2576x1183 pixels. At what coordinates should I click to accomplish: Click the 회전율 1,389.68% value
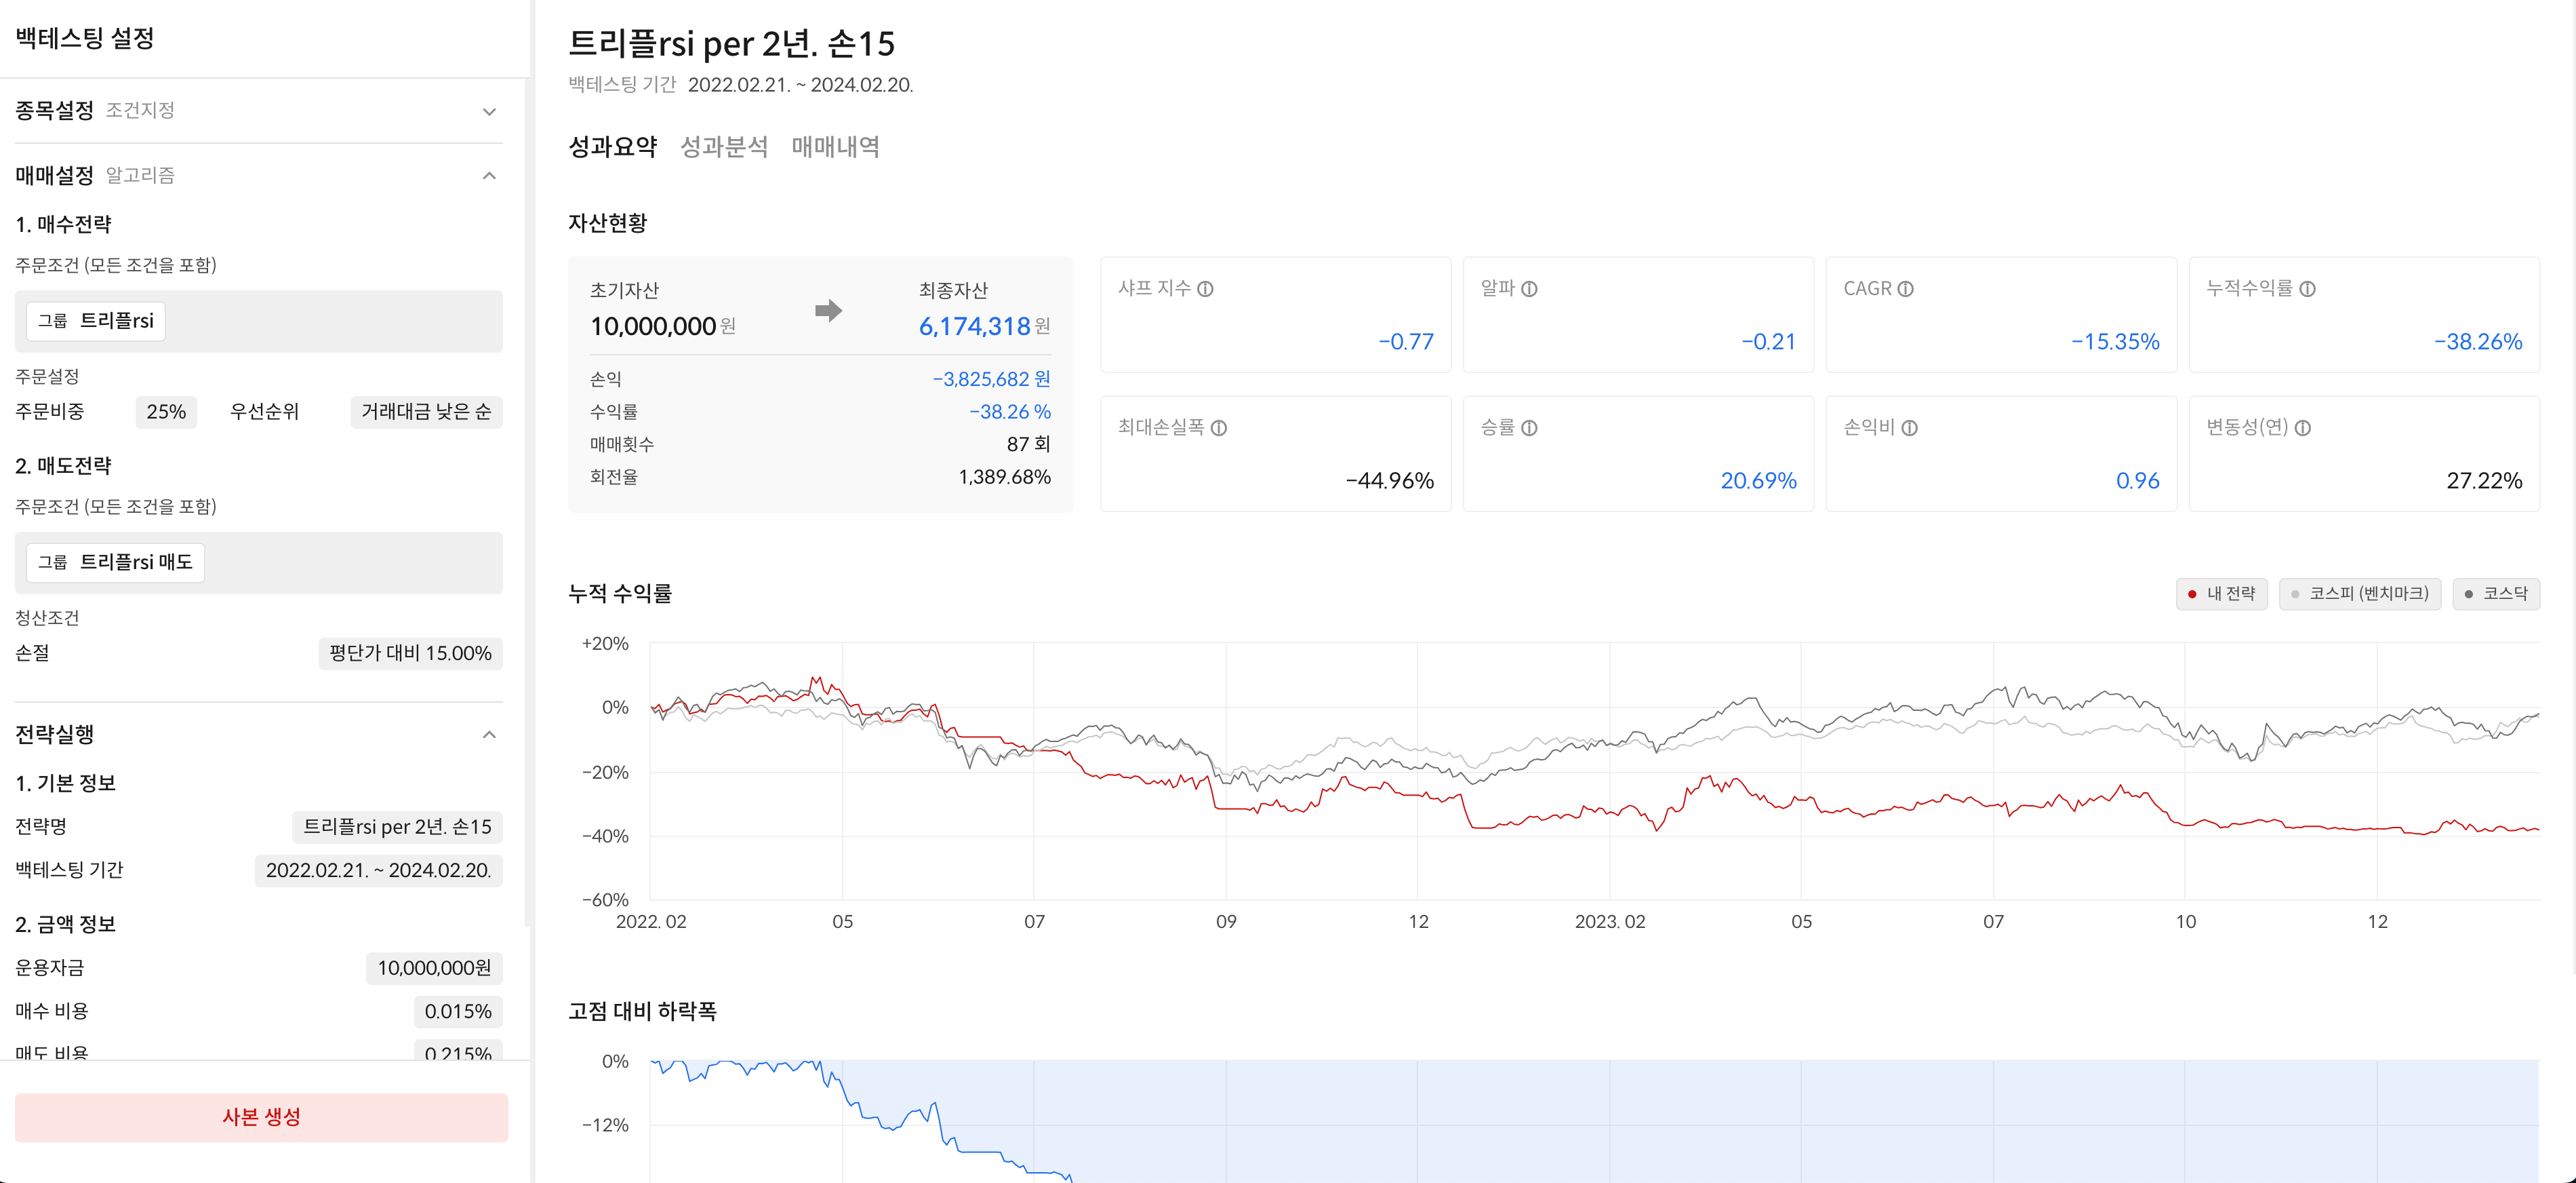tap(1004, 478)
